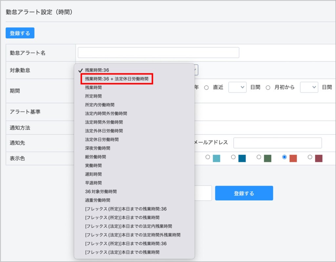This screenshot has width=336, height=262.
Task: Select [フレックス (法定)]本日までの法定内残業時間 option
Action: coord(128,226)
